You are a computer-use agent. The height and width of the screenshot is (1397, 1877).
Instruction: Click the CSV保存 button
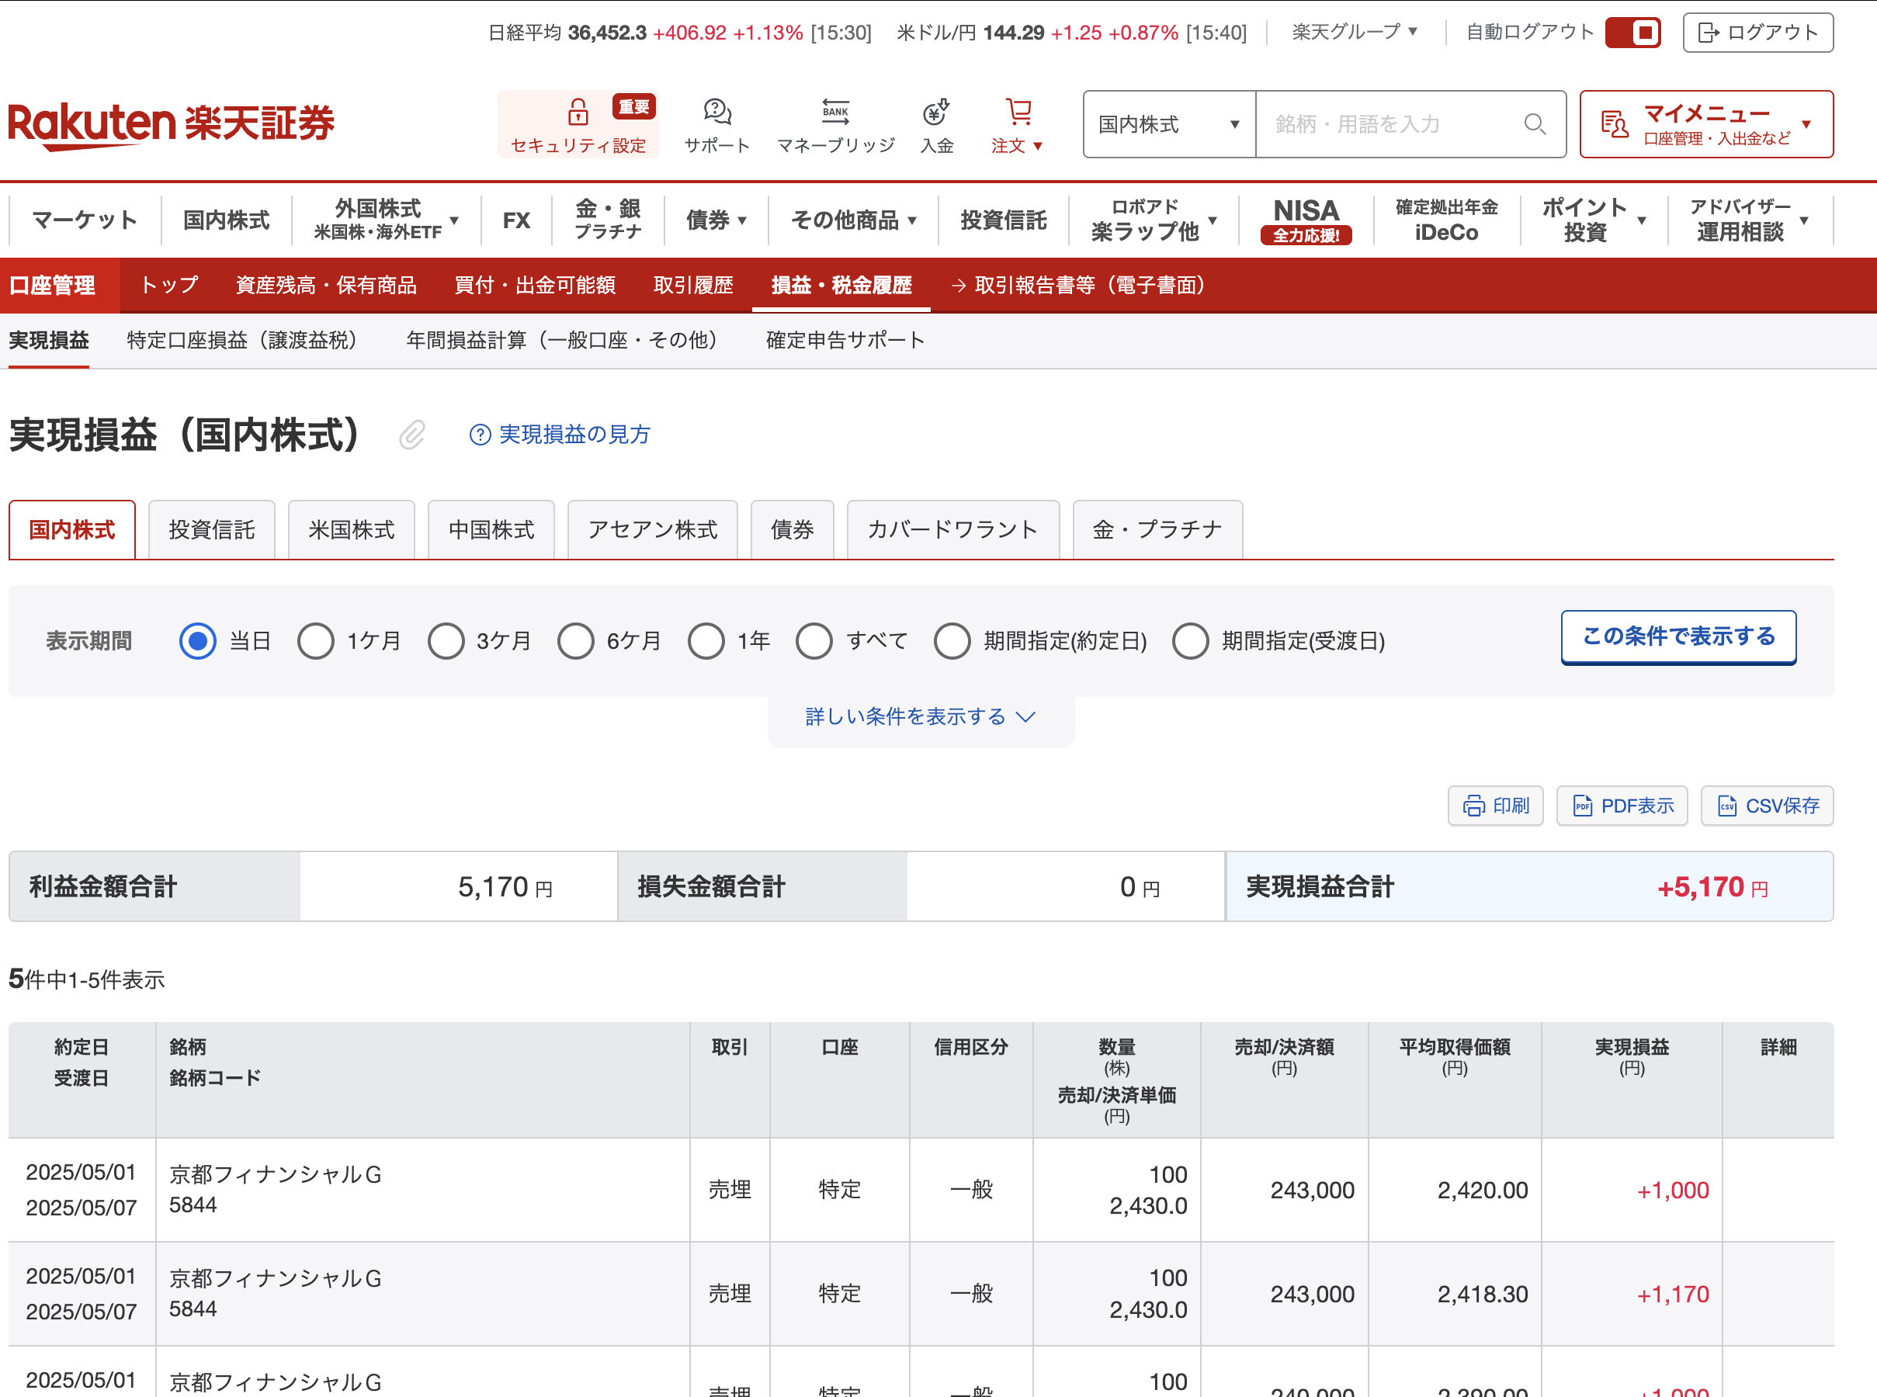point(1767,805)
